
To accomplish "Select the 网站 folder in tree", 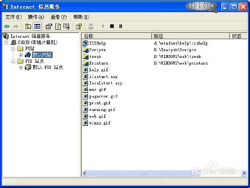I will click(30, 48).
